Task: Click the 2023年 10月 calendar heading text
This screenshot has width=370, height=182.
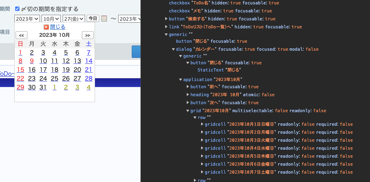Action: coord(55,35)
